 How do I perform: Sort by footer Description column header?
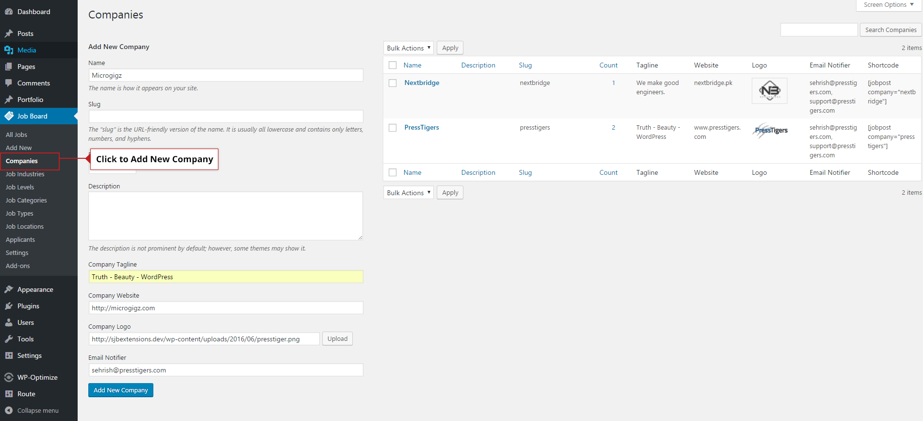[x=478, y=172]
